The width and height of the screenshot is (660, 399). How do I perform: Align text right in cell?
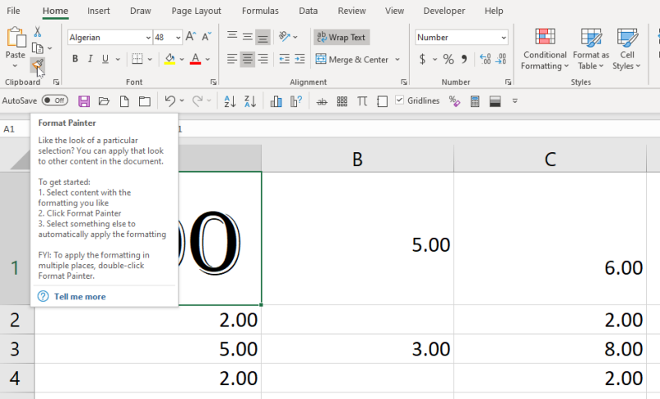point(263,59)
